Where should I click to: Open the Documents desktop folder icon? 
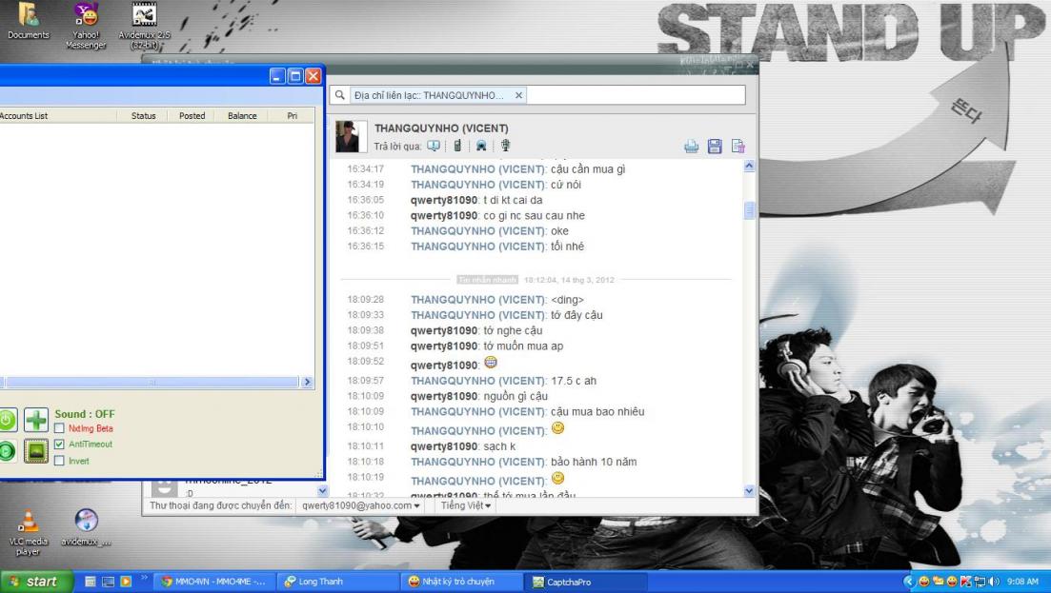(x=29, y=21)
